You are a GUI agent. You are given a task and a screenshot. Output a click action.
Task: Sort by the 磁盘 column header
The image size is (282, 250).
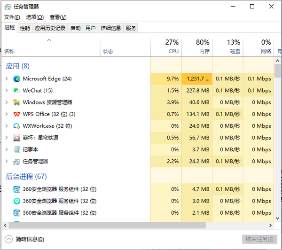227,47
